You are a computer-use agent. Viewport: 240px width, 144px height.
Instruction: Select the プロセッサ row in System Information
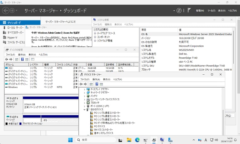(186, 70)
